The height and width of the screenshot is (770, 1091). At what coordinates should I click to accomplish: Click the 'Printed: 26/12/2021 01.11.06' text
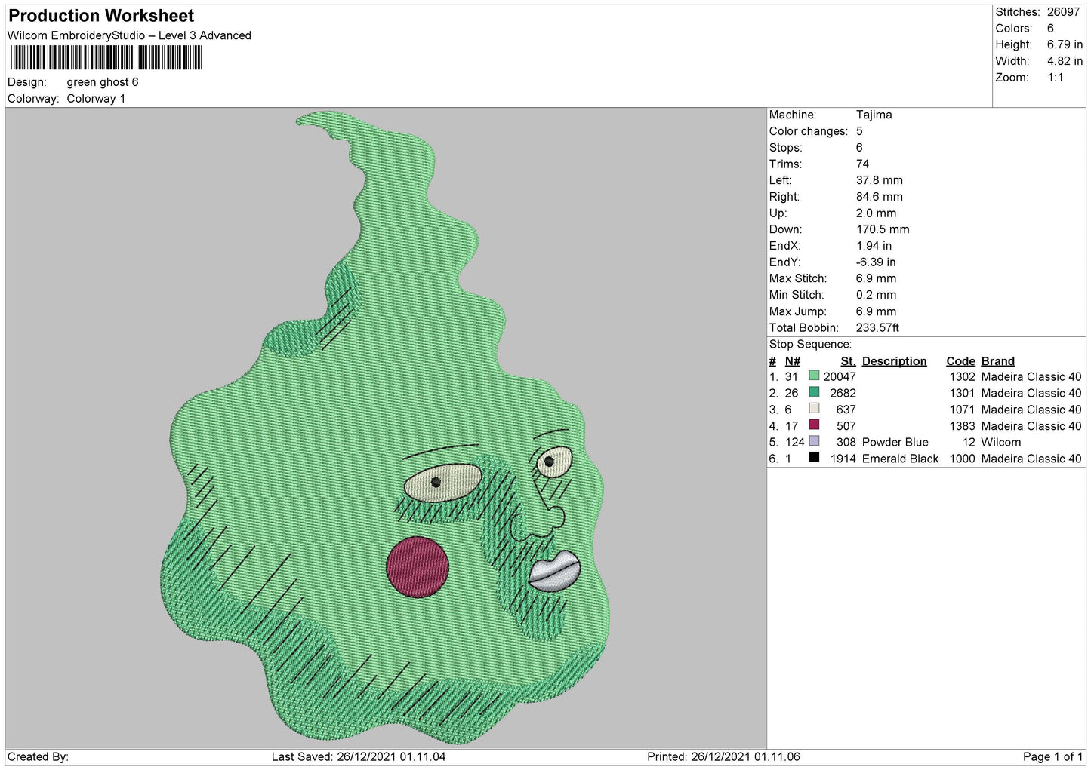coord(723,756)
